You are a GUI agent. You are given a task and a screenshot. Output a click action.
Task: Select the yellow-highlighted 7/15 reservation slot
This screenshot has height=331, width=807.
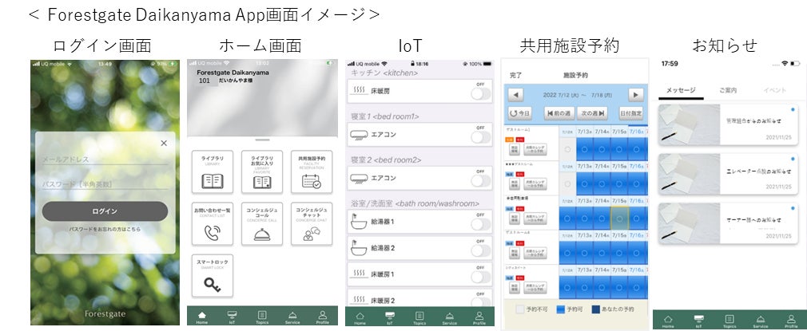click(x=619, y=218)
